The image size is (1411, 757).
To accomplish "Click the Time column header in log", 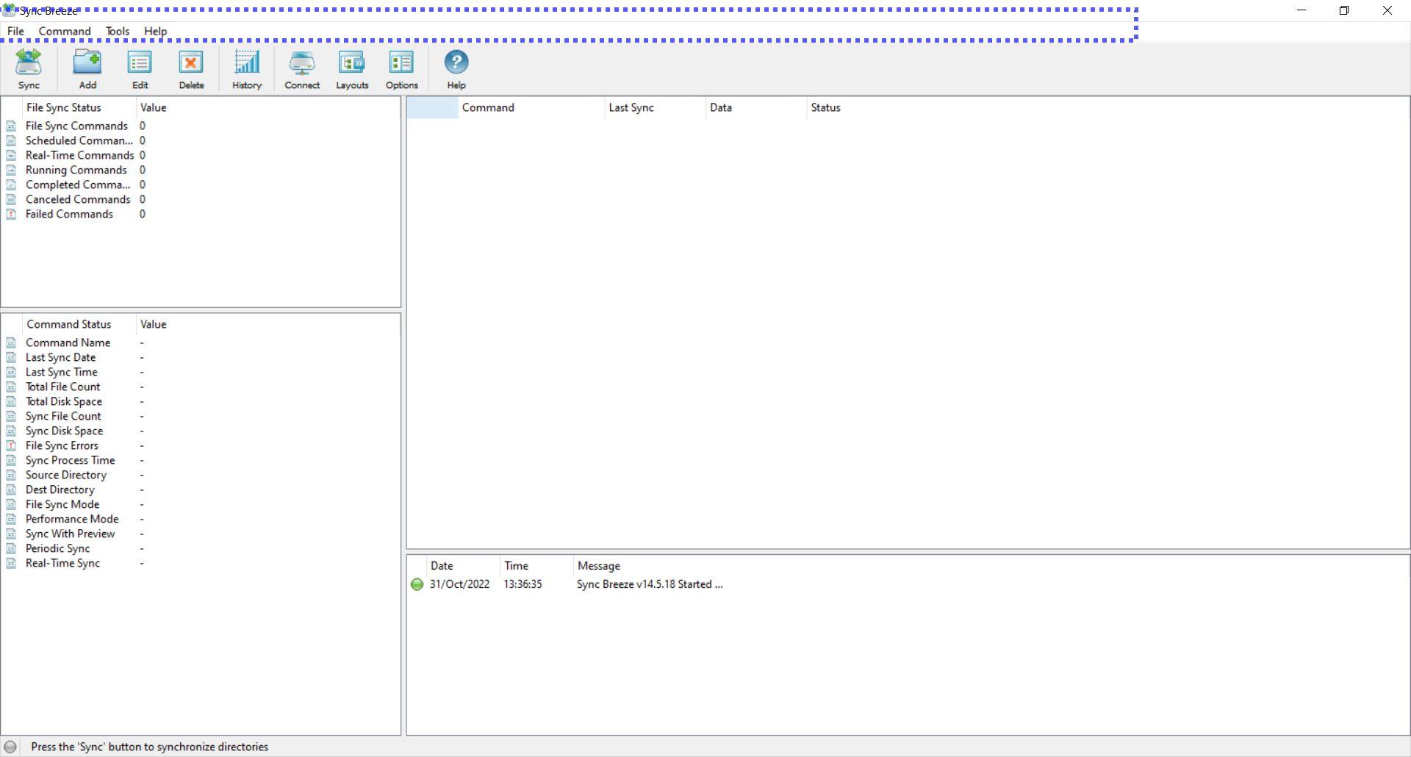I will click(536, 566).
